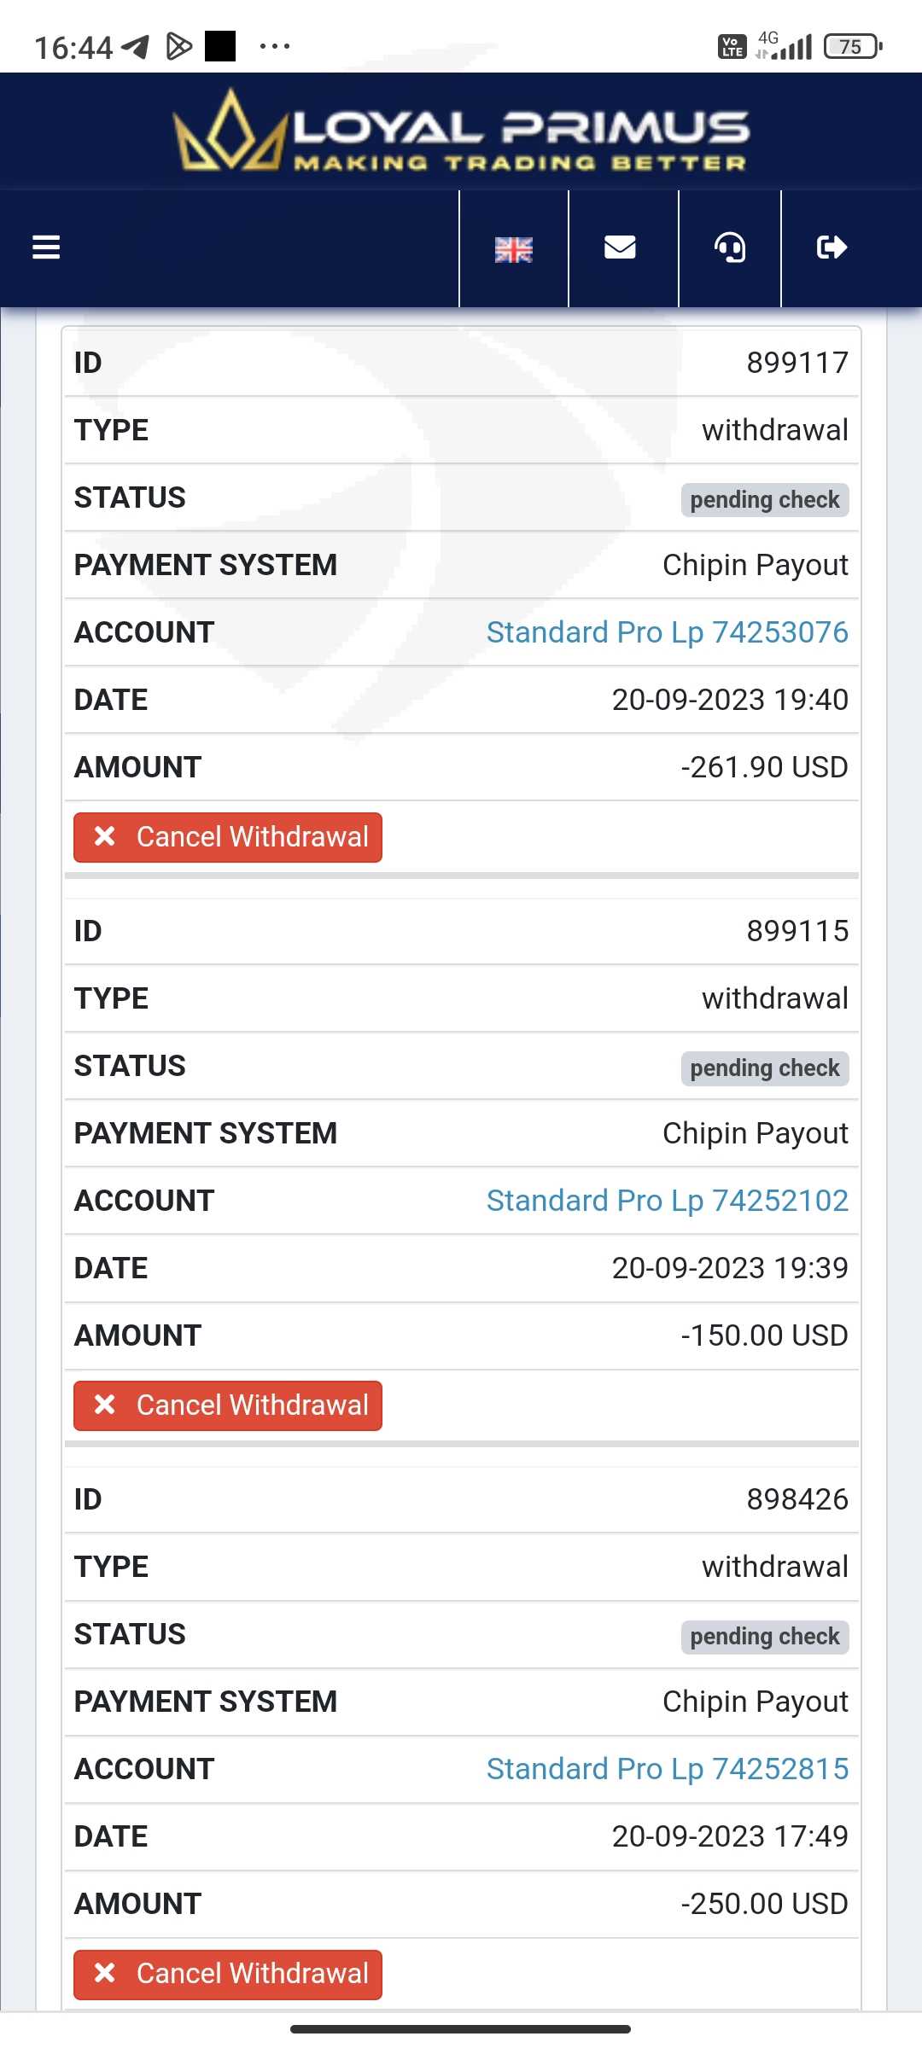Tap the transaction ID 899115 value
Viewport: 922px width, 2048px height.
[797, 931]
